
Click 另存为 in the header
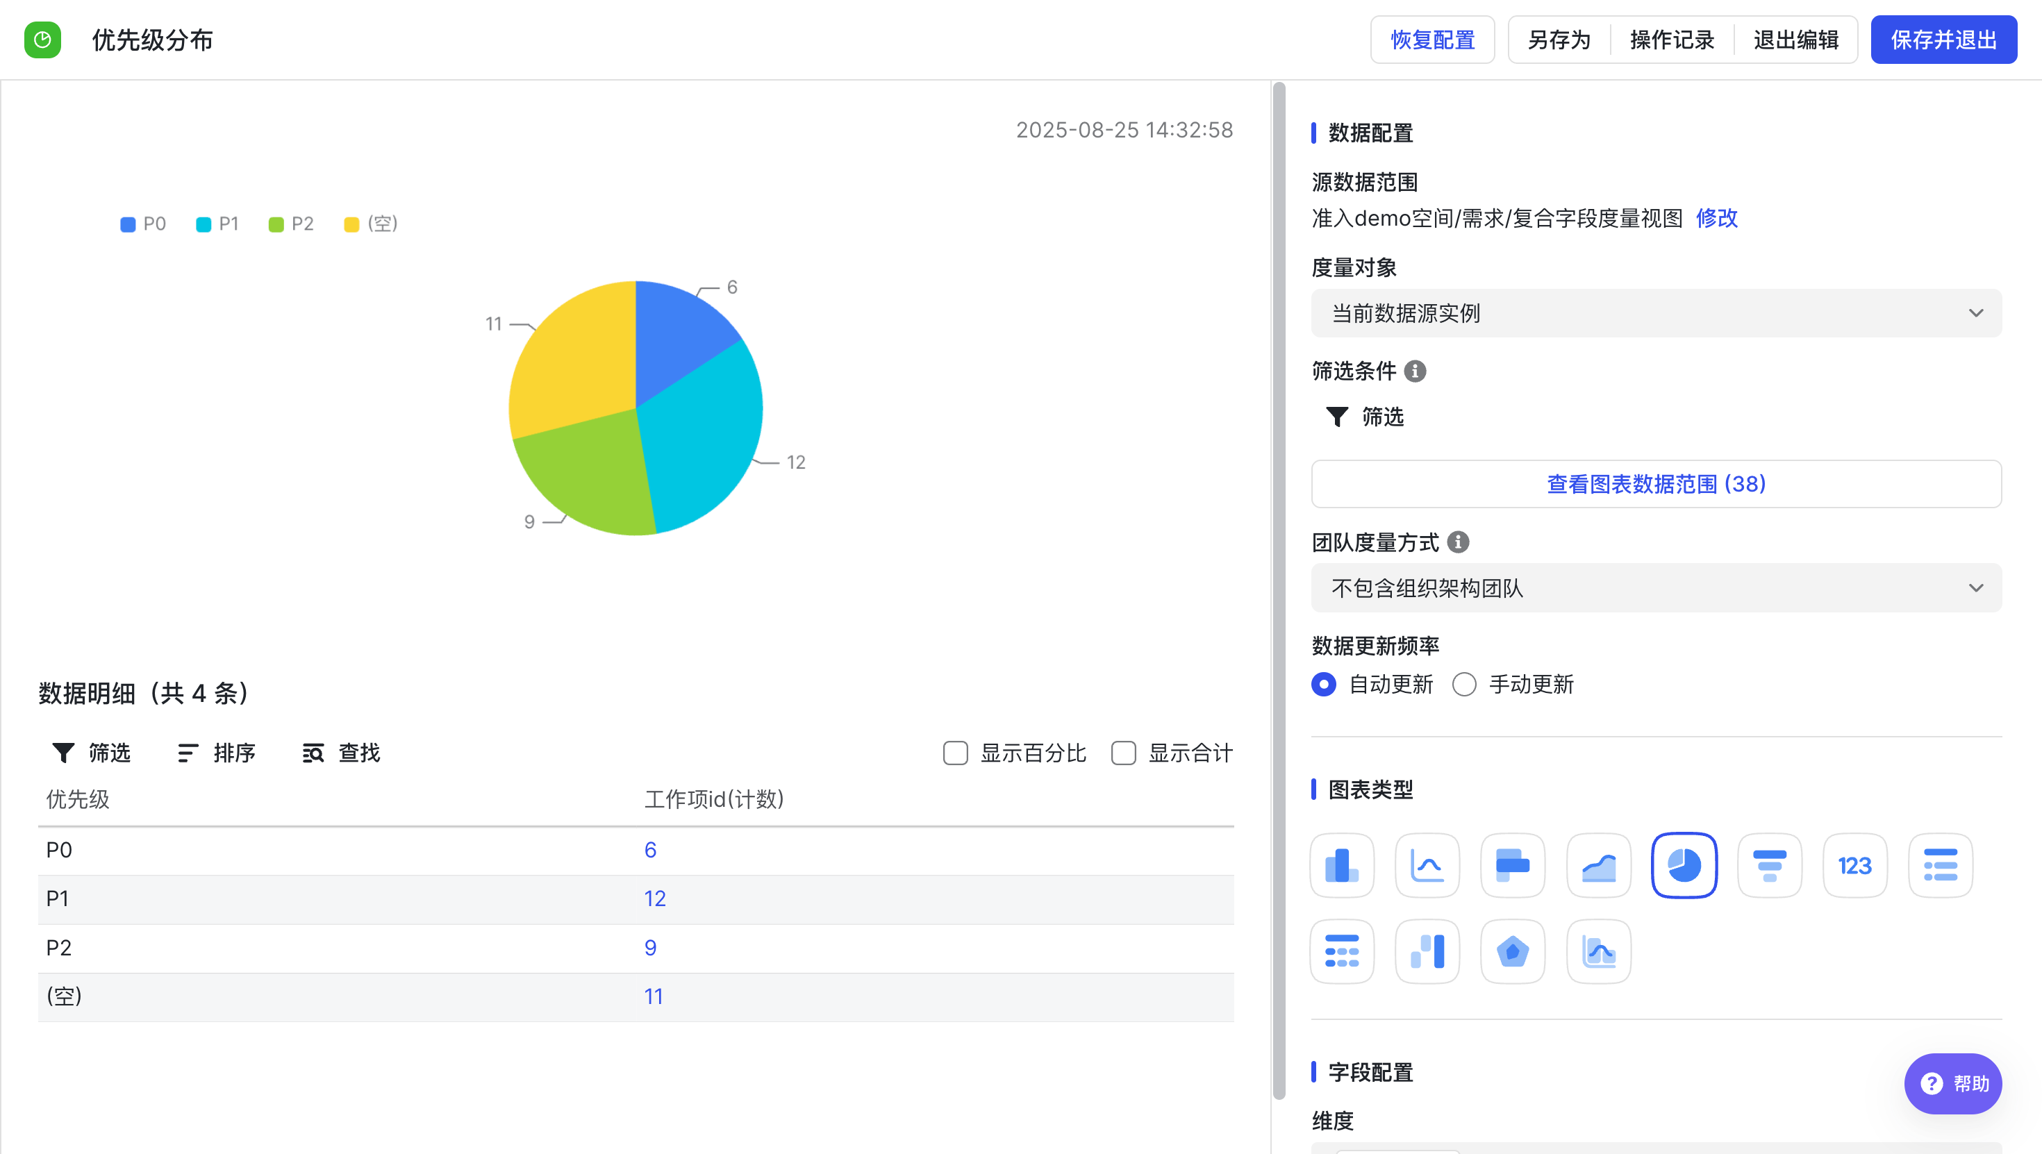pos(1559,40)
